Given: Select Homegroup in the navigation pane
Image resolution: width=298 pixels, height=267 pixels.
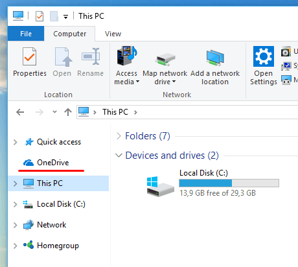Looking at the screenshot, I should (x=58, y=246).
